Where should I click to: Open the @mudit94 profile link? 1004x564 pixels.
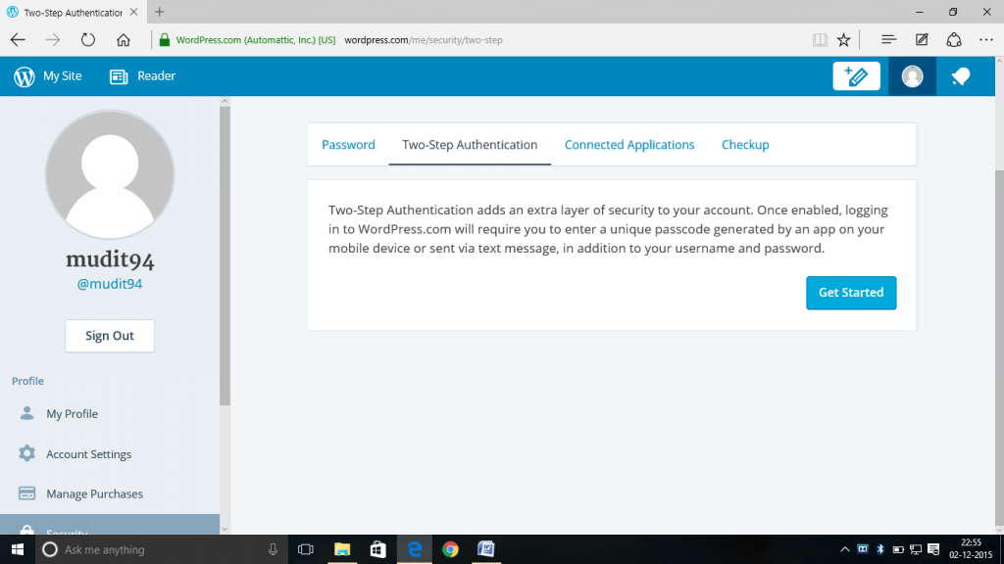(110, 284)
